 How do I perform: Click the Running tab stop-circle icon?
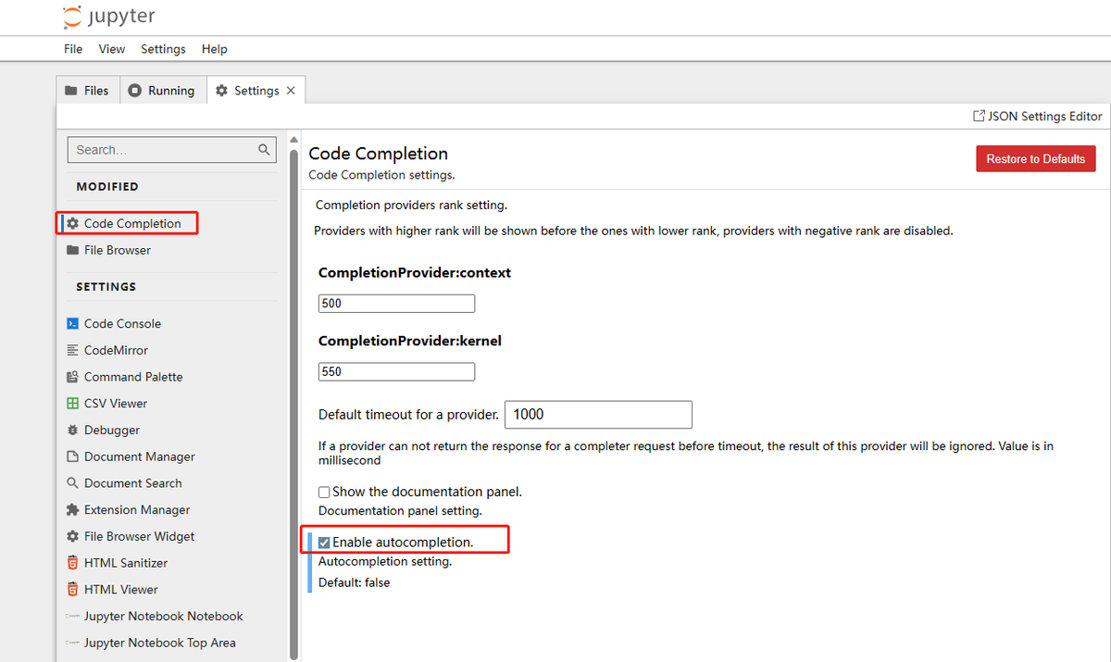(135, 91)
